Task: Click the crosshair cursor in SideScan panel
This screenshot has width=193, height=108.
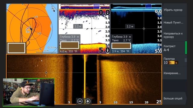Action: [46, 73]
